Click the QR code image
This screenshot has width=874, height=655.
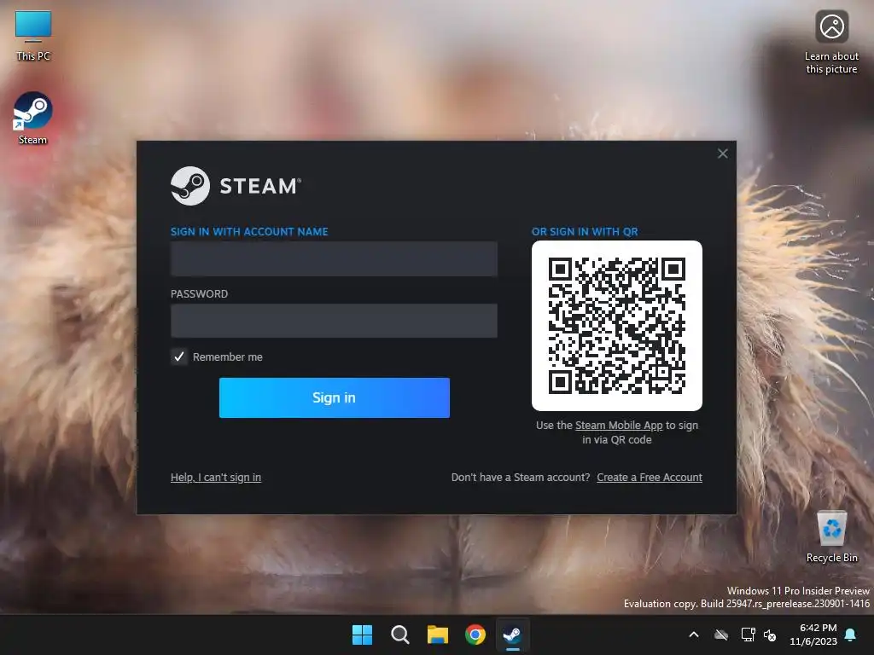point(617,326)
